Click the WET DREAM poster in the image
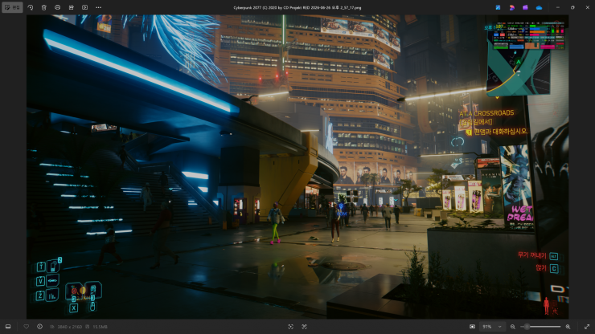The width and height of the screenshot is (595, 334). pyautogui.click(x=516, y=186)
